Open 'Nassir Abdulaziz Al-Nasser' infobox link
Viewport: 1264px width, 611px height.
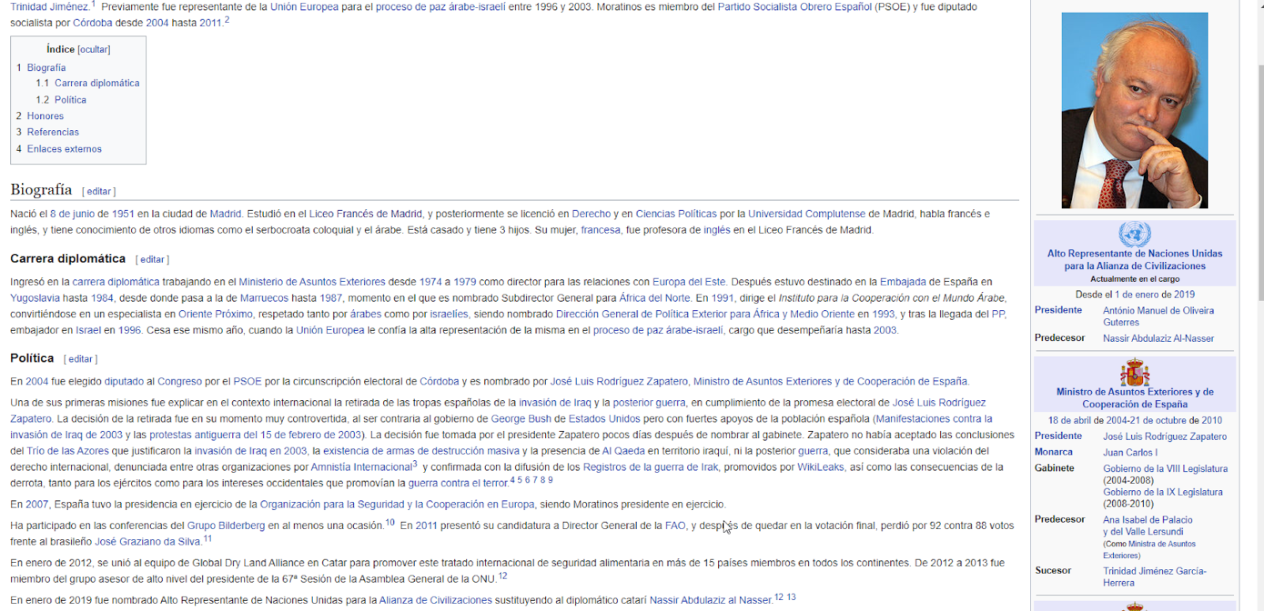[x=1158, y=339]
